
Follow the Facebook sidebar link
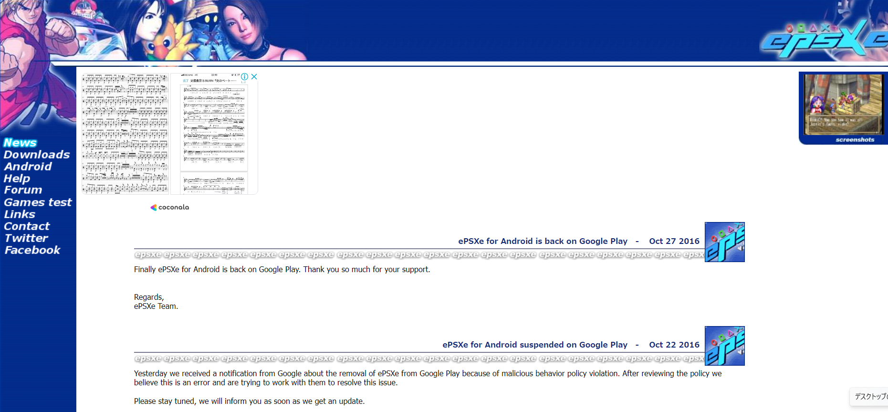pyautogui.click(x=32, y=250)
